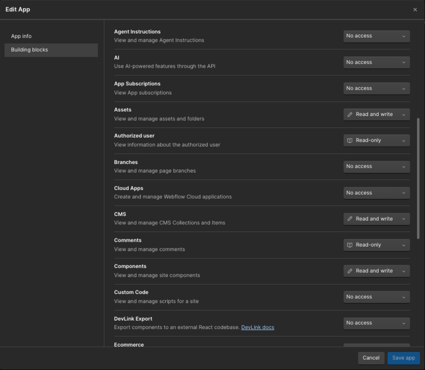Click the DevLink Export heading
The height and width of the screenshot is (370, 425).
point(133,319)
